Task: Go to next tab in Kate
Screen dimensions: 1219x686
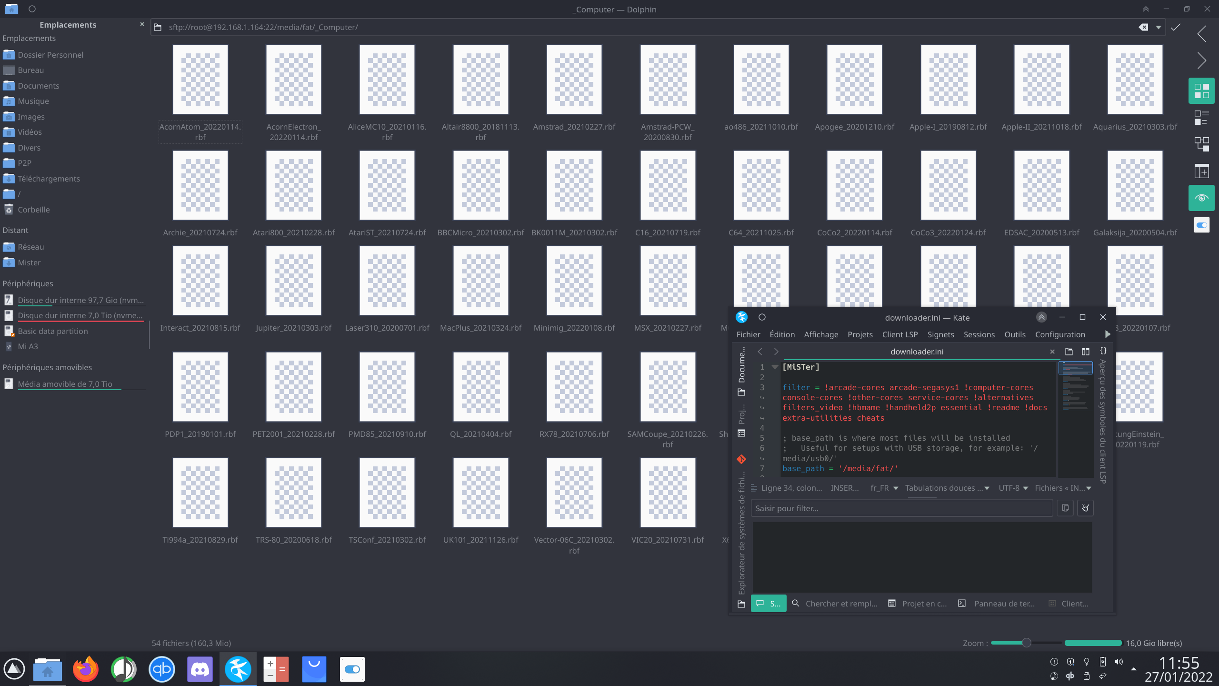Action: click(776, 352)
